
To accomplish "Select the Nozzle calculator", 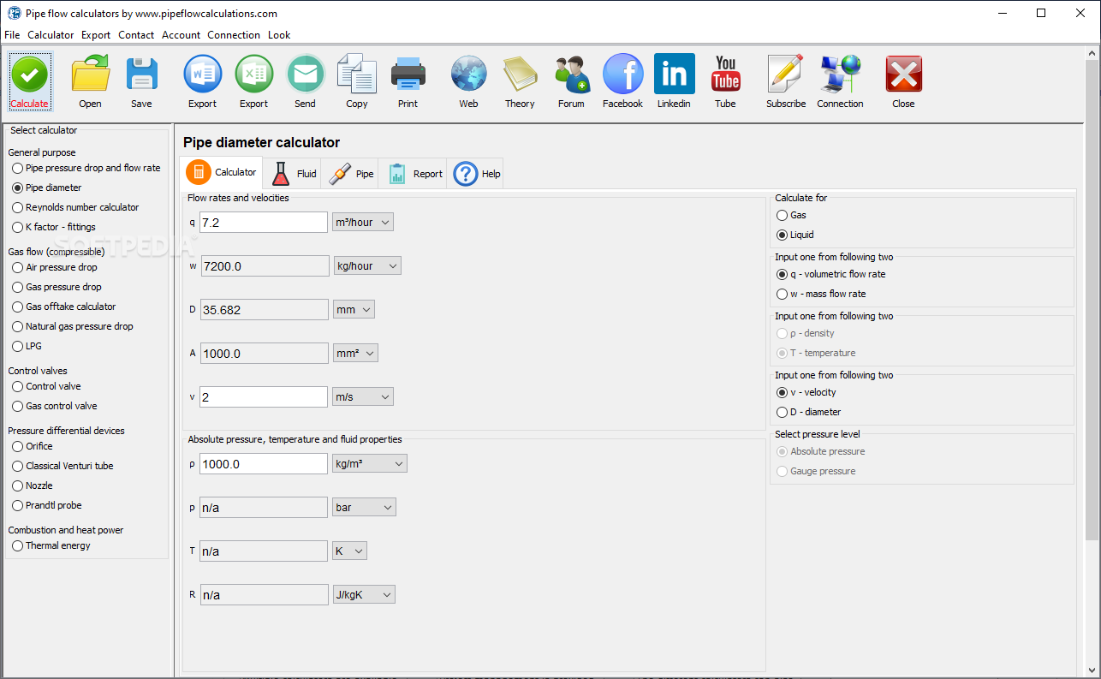I will pyautogui.click(x=33, y=485).
